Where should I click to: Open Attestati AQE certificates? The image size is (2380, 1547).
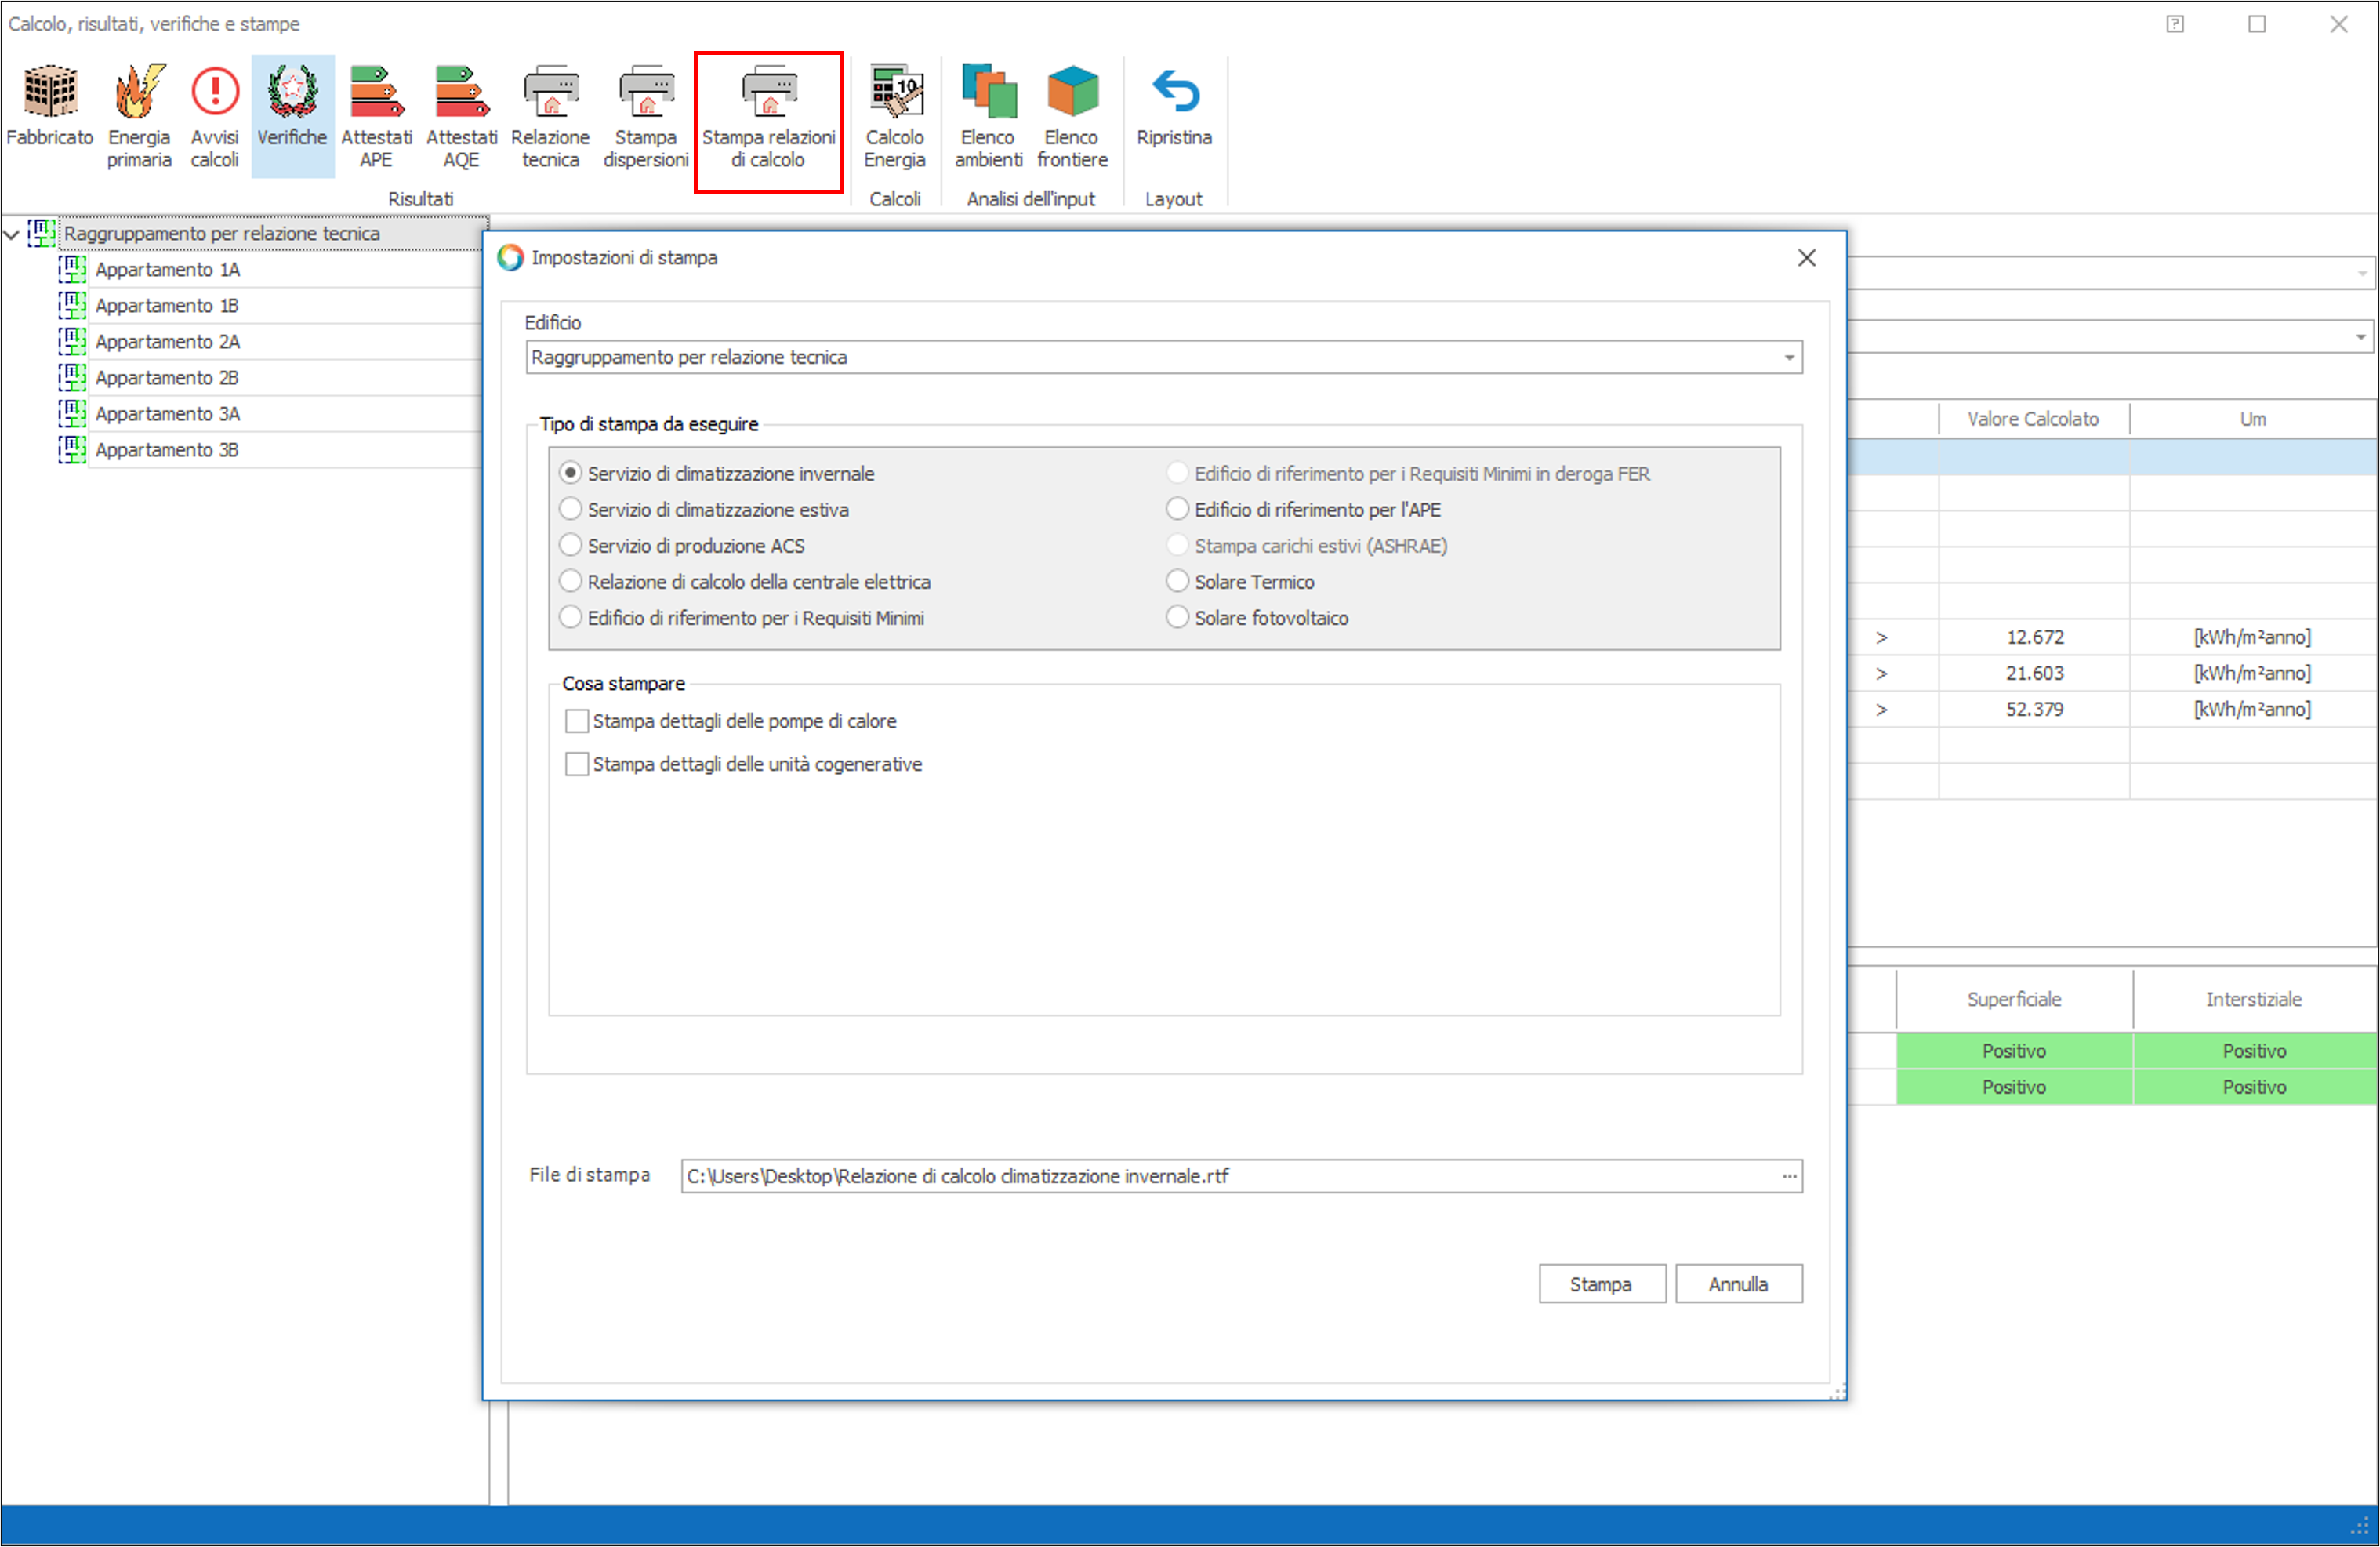click(461, 117)
